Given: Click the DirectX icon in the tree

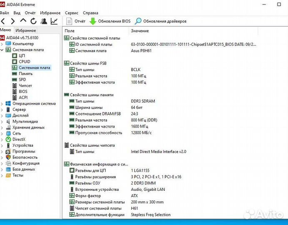Looking at the screenshot, I should (x=8, y=140).
